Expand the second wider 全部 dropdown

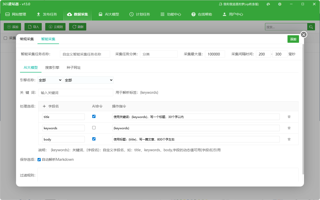coord(88,80)
